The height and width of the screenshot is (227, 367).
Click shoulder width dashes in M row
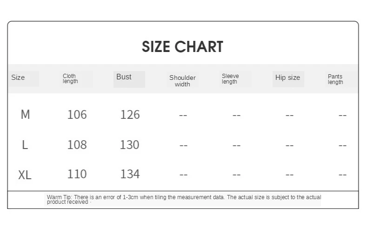click(x=183, y=115)
